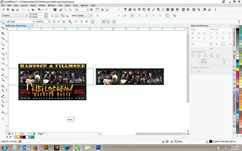The height and width of the screenshot is (151, 242).
Task: Click the hammer tools icon
Action: (205, 10)
